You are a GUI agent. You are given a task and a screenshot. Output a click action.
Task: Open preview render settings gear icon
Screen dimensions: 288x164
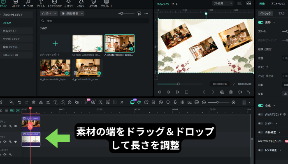coord(222,92)
